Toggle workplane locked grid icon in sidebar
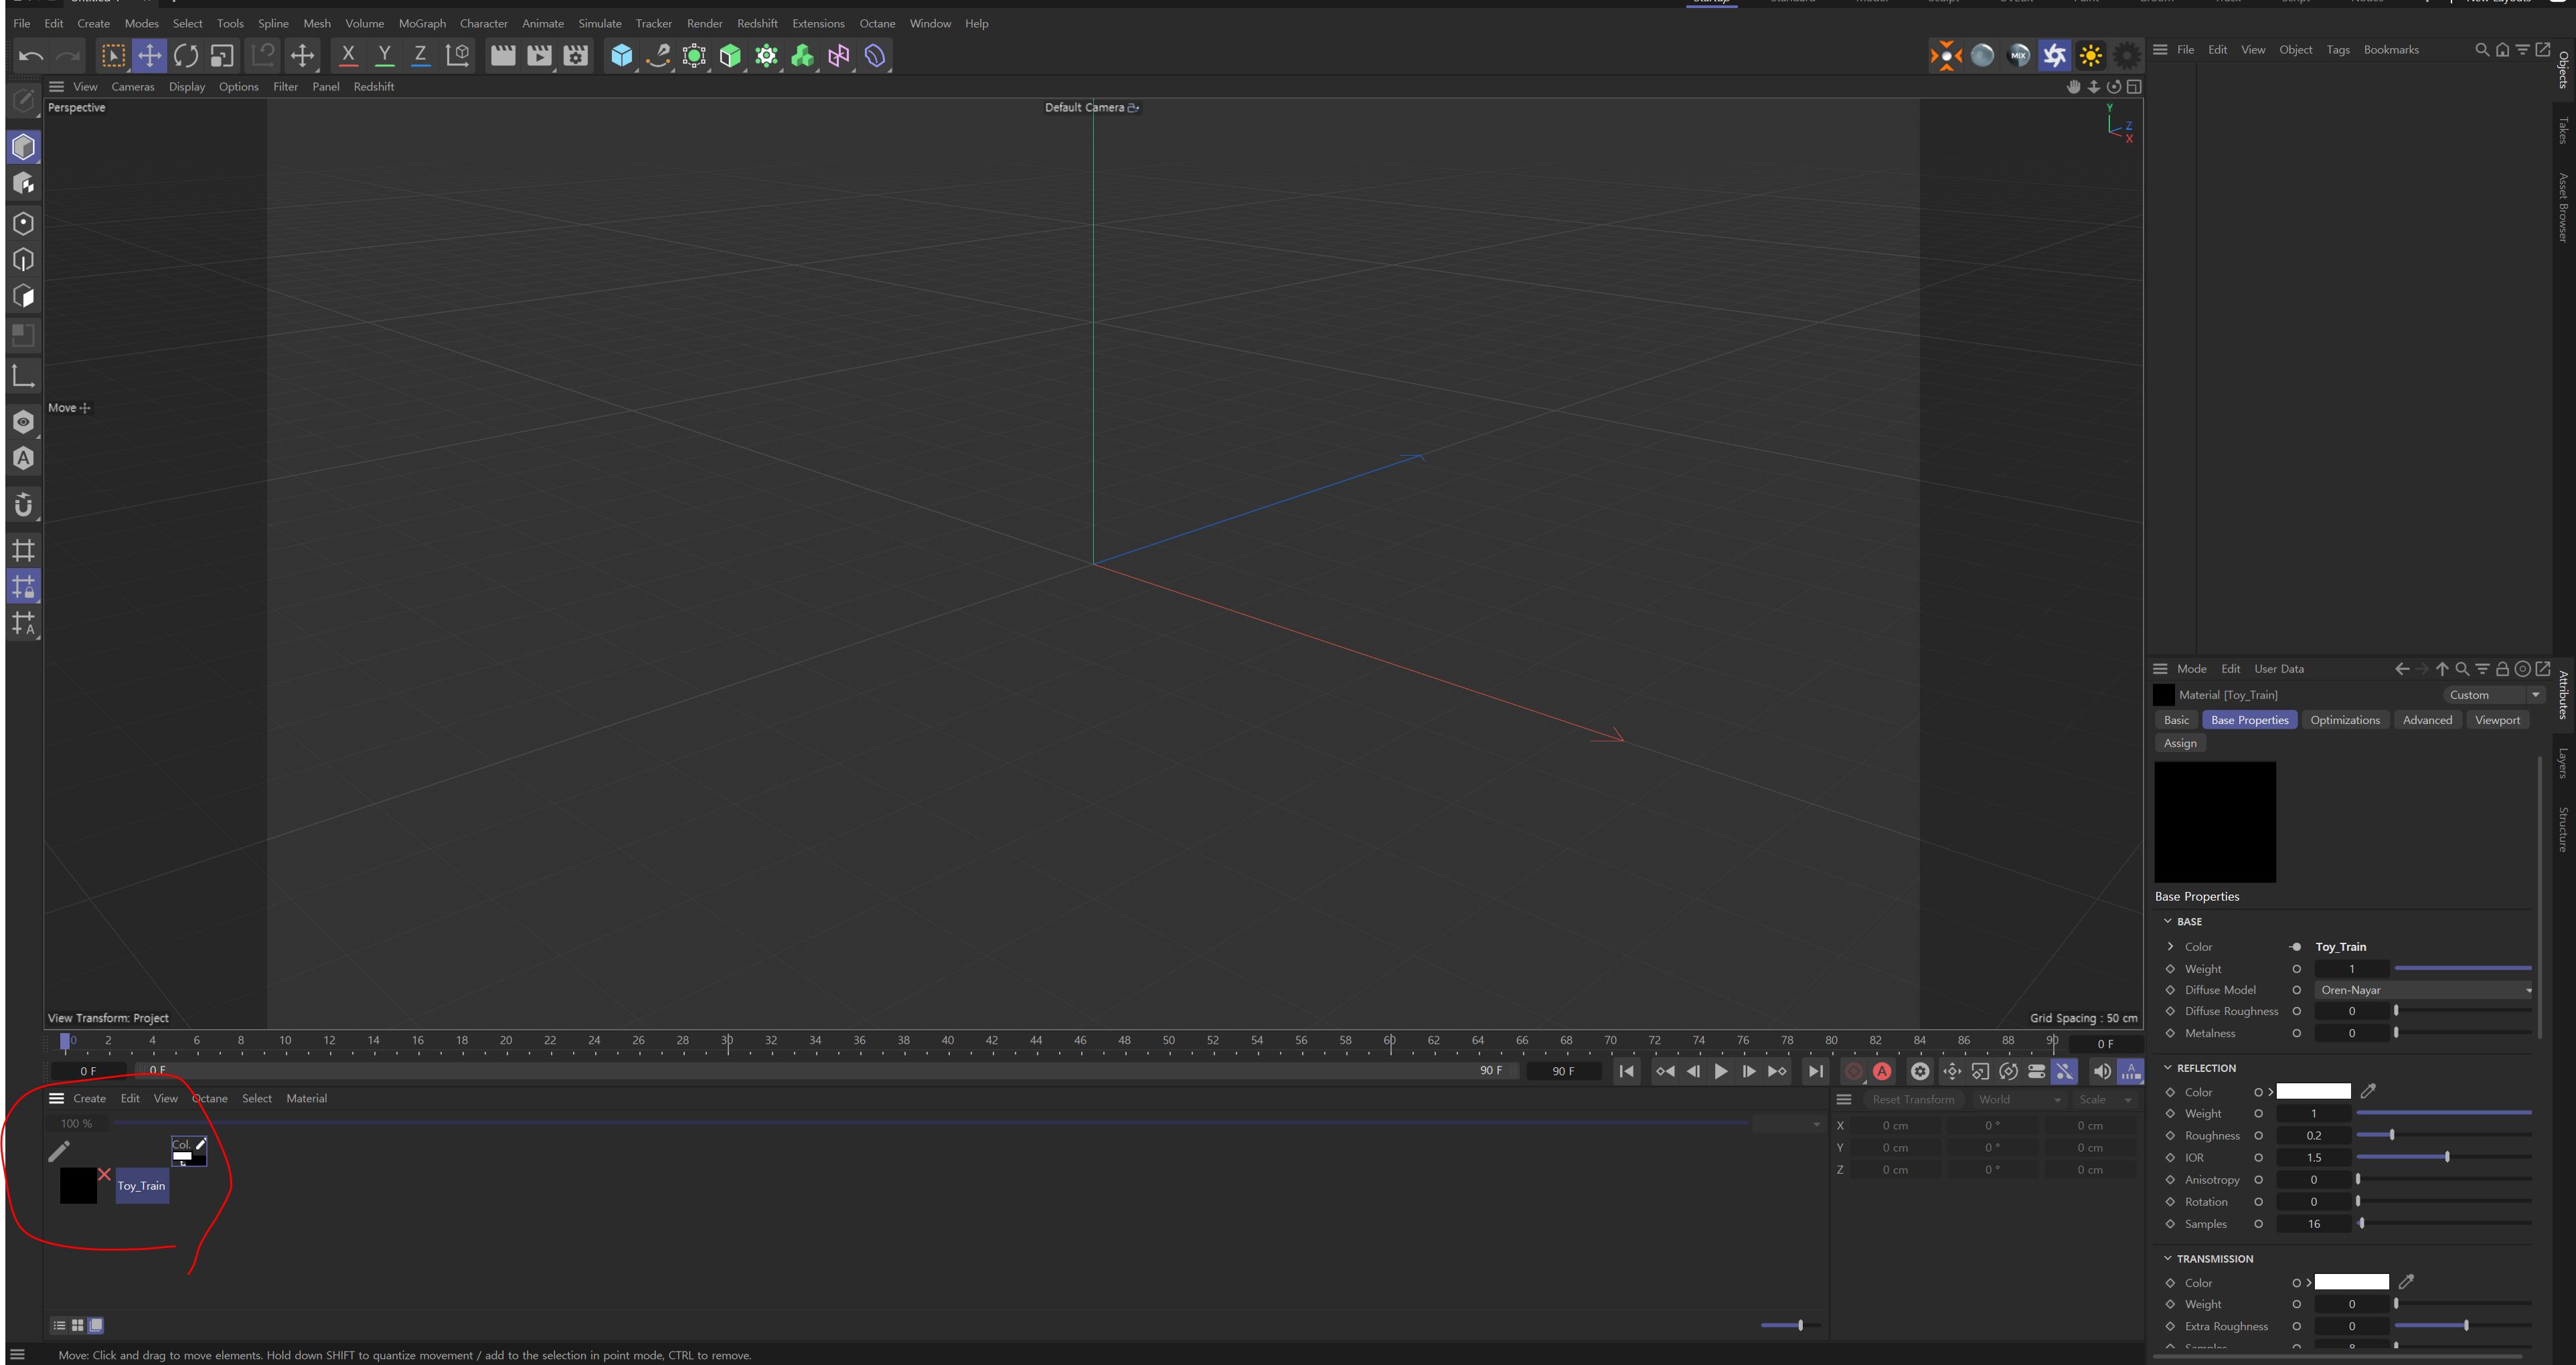Viewport: 2576px width, 1365px height. pos(24,587)
